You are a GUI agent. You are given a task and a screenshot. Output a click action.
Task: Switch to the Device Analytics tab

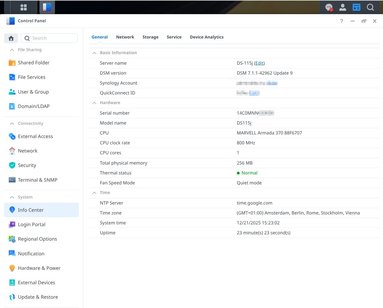(207, 37)
